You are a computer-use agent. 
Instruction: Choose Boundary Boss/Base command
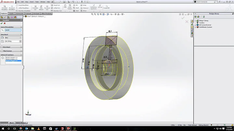click(23, 11)
